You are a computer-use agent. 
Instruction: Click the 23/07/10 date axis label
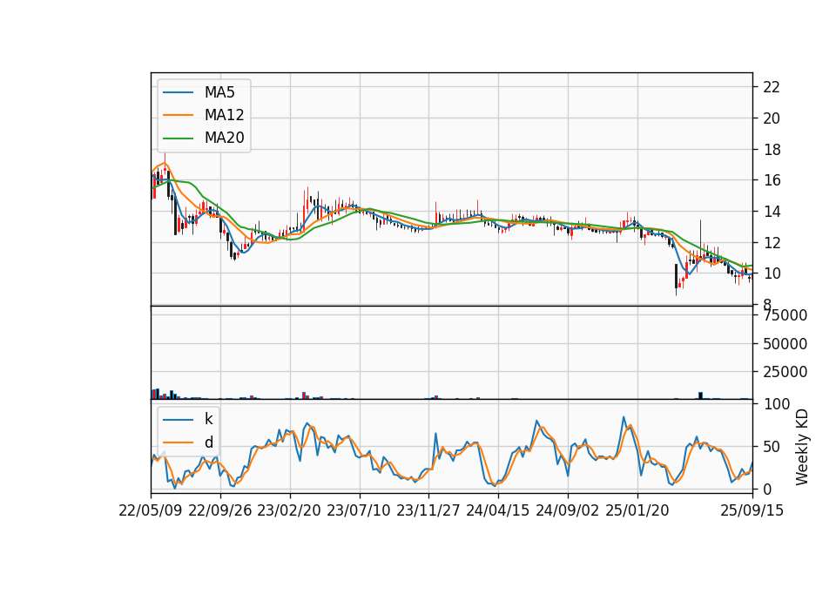[359, 510]
